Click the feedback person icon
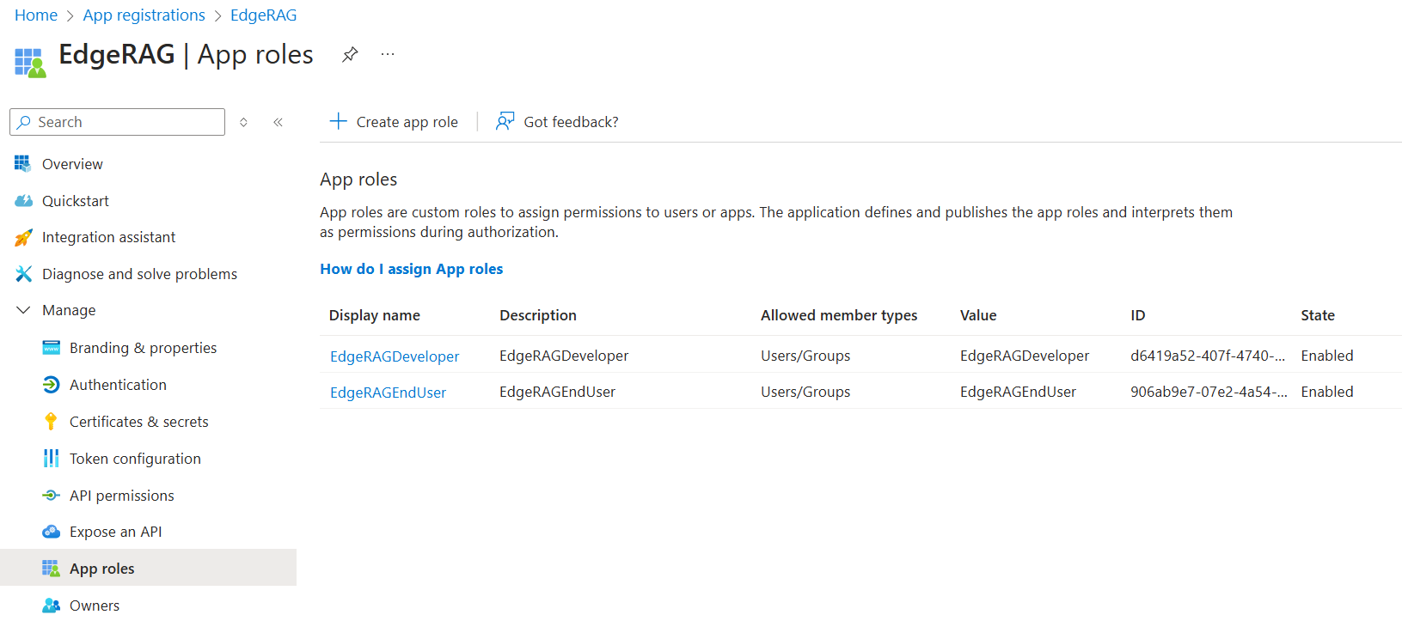This screenshot has width=1402, height=627. [505, 121]
